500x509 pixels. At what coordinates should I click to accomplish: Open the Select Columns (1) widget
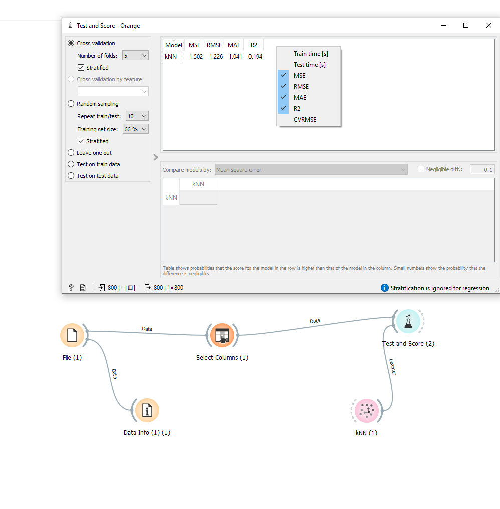tap(222, 335)
